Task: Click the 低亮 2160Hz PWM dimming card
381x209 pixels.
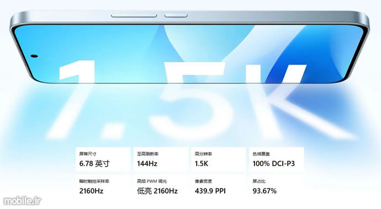Action: click(x=161, y=187)
